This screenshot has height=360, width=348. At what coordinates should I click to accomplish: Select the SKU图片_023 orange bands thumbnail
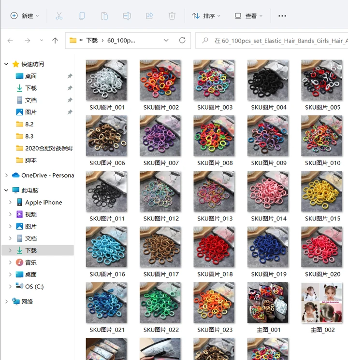click(x=214, y=303)
